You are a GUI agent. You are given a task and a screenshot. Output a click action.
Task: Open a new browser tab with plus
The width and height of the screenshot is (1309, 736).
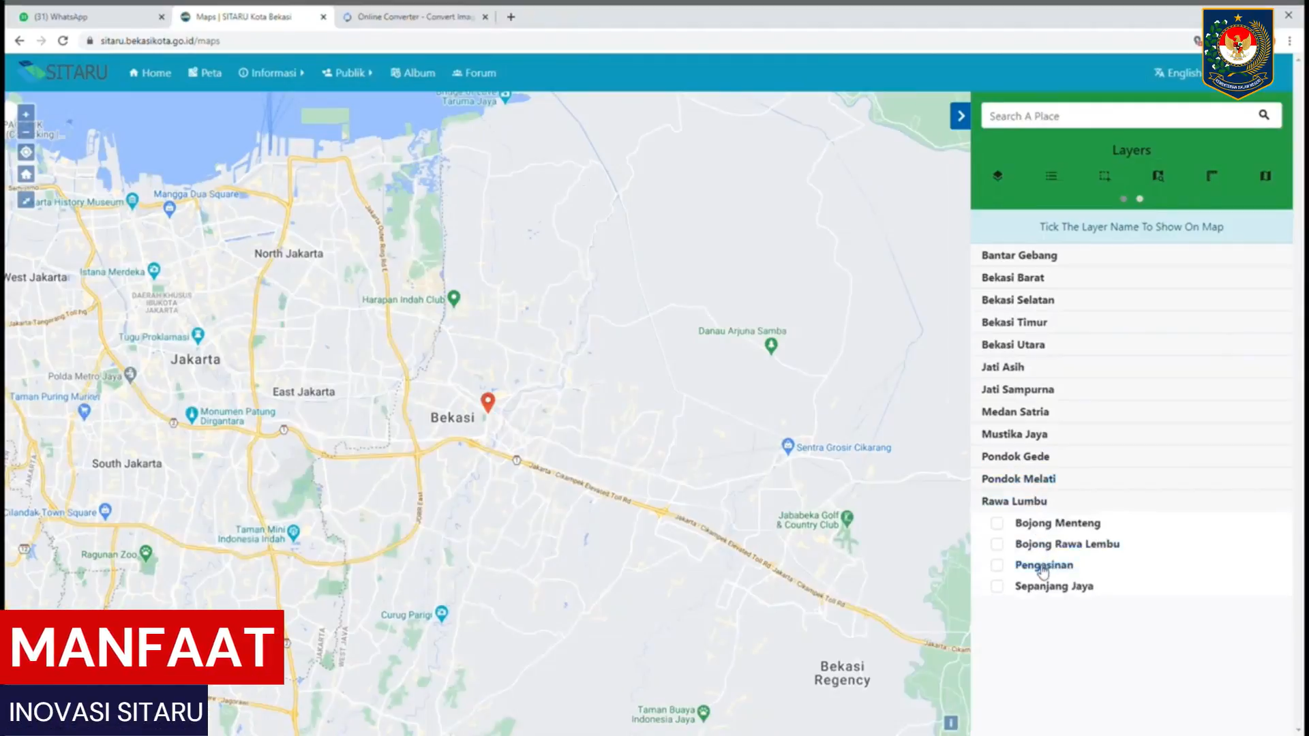tap(511, 17)
